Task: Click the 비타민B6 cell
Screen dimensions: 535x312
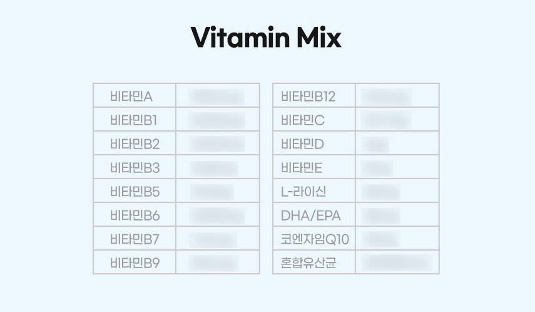Action: (135, 216)
